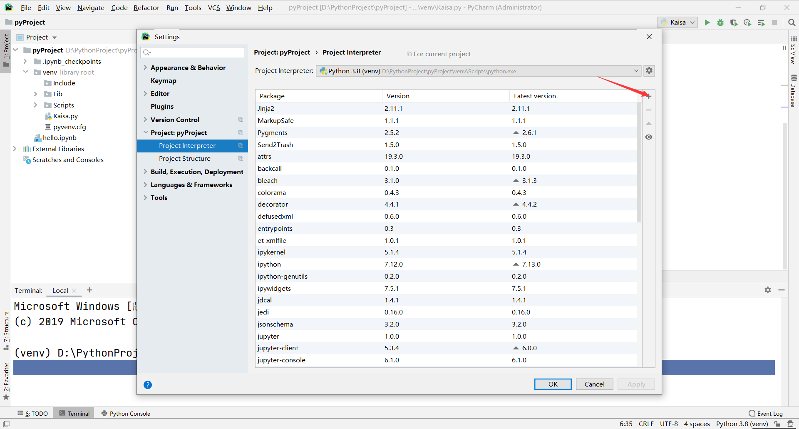The width and height of the screenshot is (799, 429).
Task: Select the Pygments package row
Action: point(446,132)
